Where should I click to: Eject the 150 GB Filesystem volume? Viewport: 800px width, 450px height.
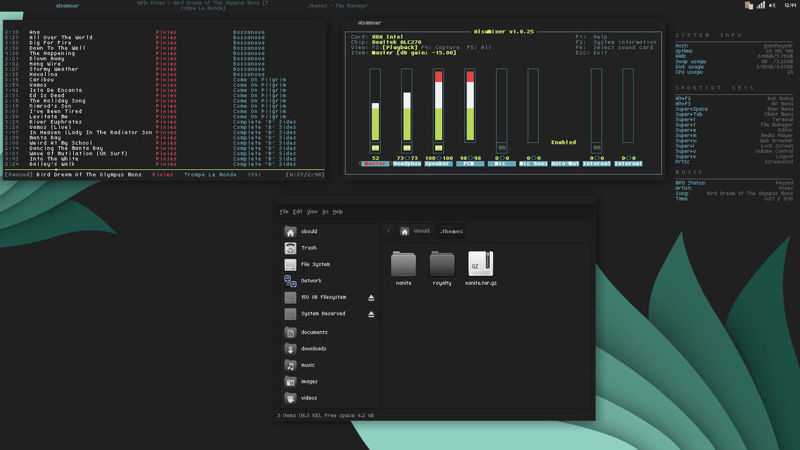coord(371,297)
